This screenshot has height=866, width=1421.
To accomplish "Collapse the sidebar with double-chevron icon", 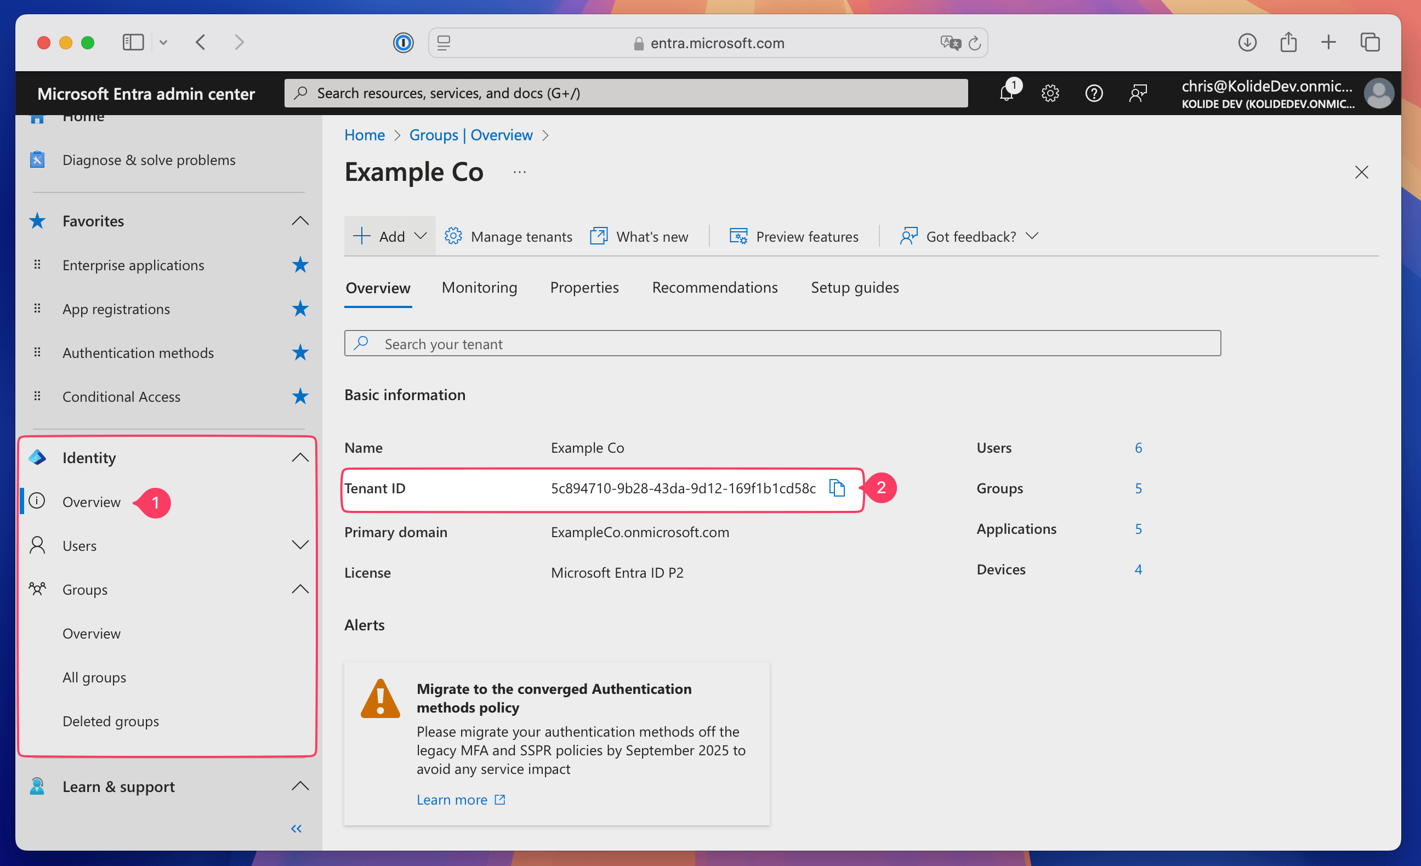I will click(297, 829).
